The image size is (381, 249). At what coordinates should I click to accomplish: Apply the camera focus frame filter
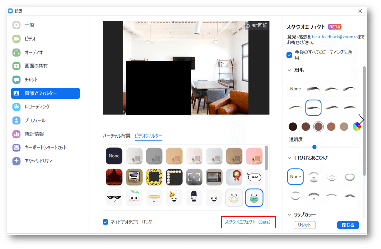(x=194, y=177)
